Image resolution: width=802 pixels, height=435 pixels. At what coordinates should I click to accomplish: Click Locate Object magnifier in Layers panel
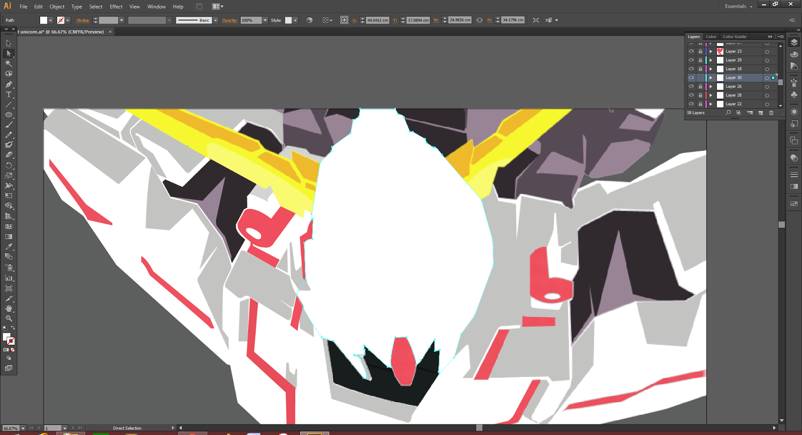[x=728, y=113]
